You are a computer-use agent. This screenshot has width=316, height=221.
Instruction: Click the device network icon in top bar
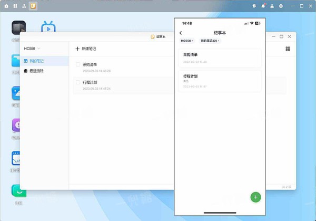click(x=24, y=6)
